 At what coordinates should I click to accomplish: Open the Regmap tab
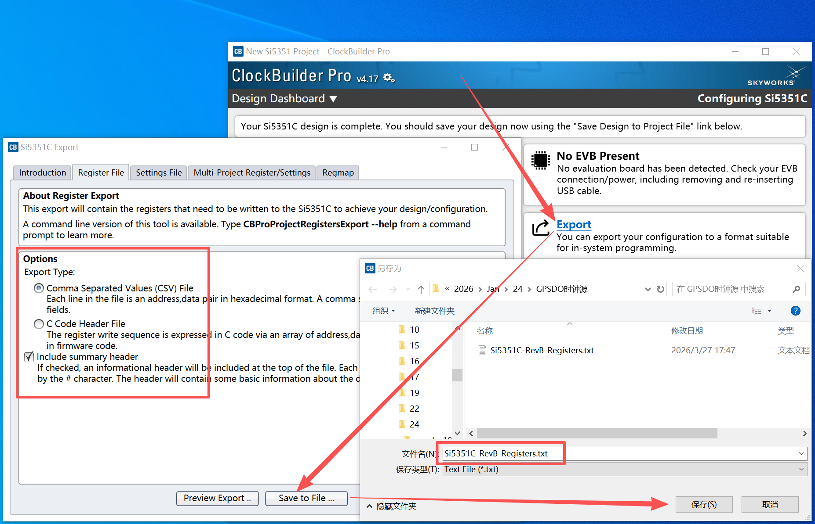[x=338, y=172]
